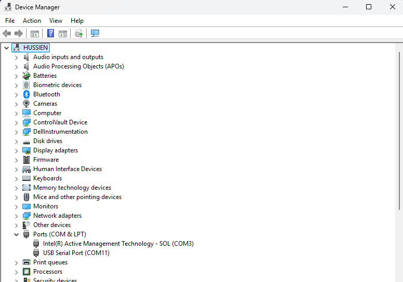The width and height of the screenshot is (403, 282).
Task: Click the Cameras webcam icon
Action: (x=26, y=104)
